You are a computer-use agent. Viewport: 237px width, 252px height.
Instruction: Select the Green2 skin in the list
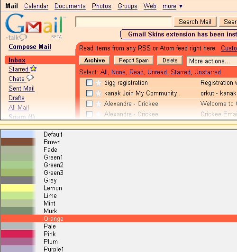click(54, 165)
